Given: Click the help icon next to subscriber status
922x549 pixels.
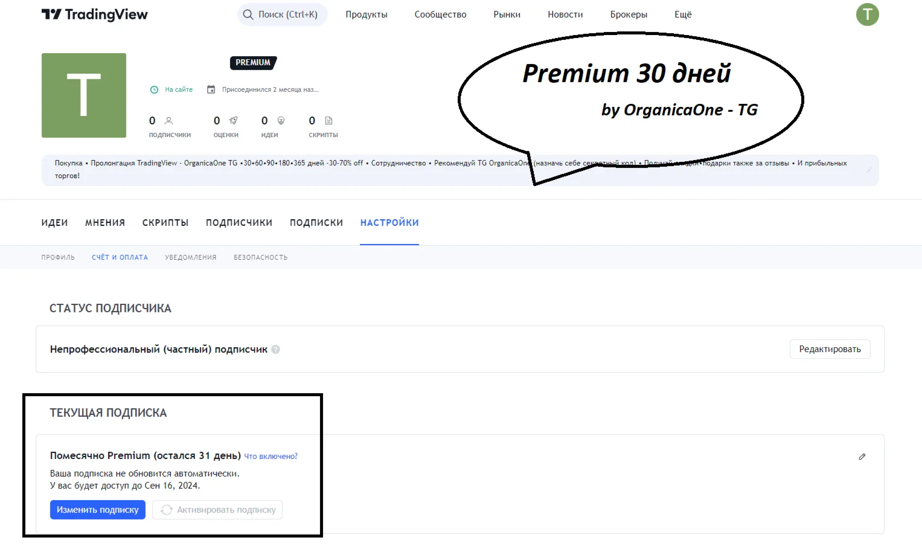Looking at the screenshot, I should coord(276,349).
